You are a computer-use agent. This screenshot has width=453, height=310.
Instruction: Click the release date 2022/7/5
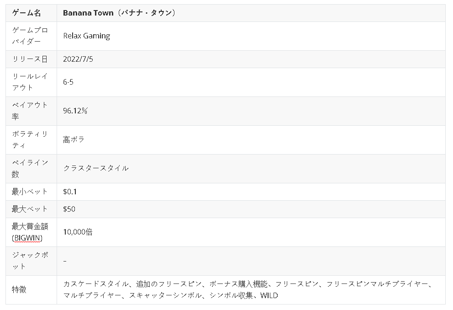pos(78,59)
